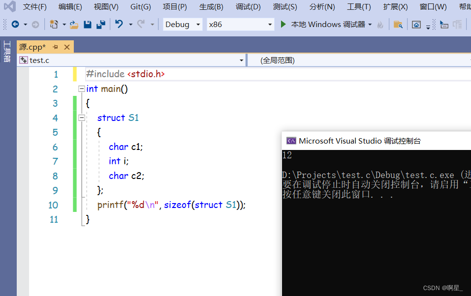The image size is (471, 296).
Task: Close the 源.cpp tab
Action: pos(67,47)
